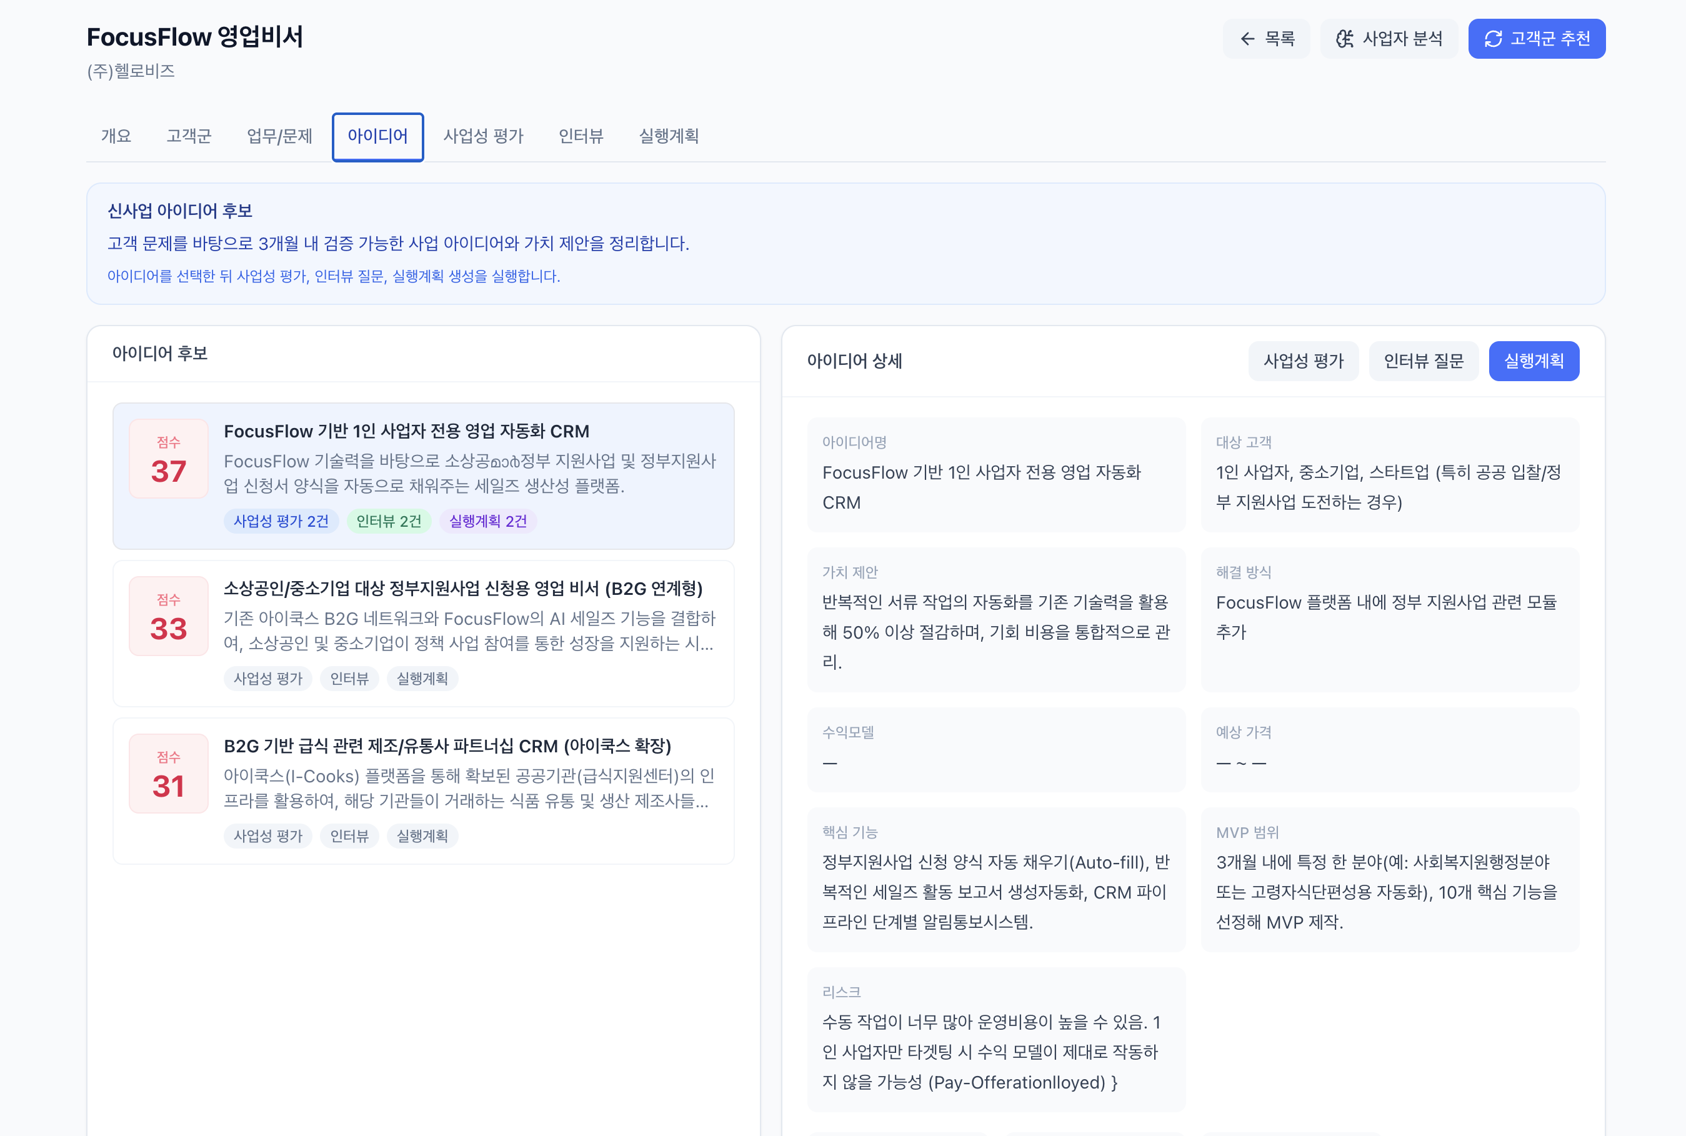The height and width of the screenshot is (1136, 1686).
Task: Click the score 33 box
Action: 169,617
